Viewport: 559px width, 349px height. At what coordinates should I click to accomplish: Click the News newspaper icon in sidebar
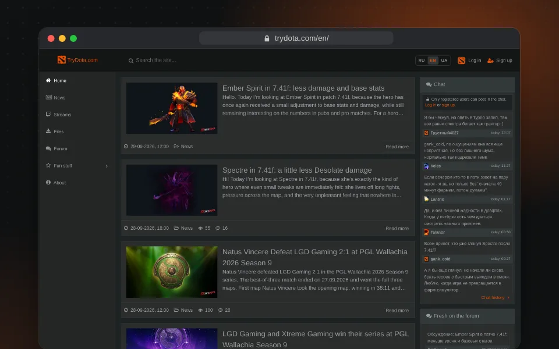(48, 97)
